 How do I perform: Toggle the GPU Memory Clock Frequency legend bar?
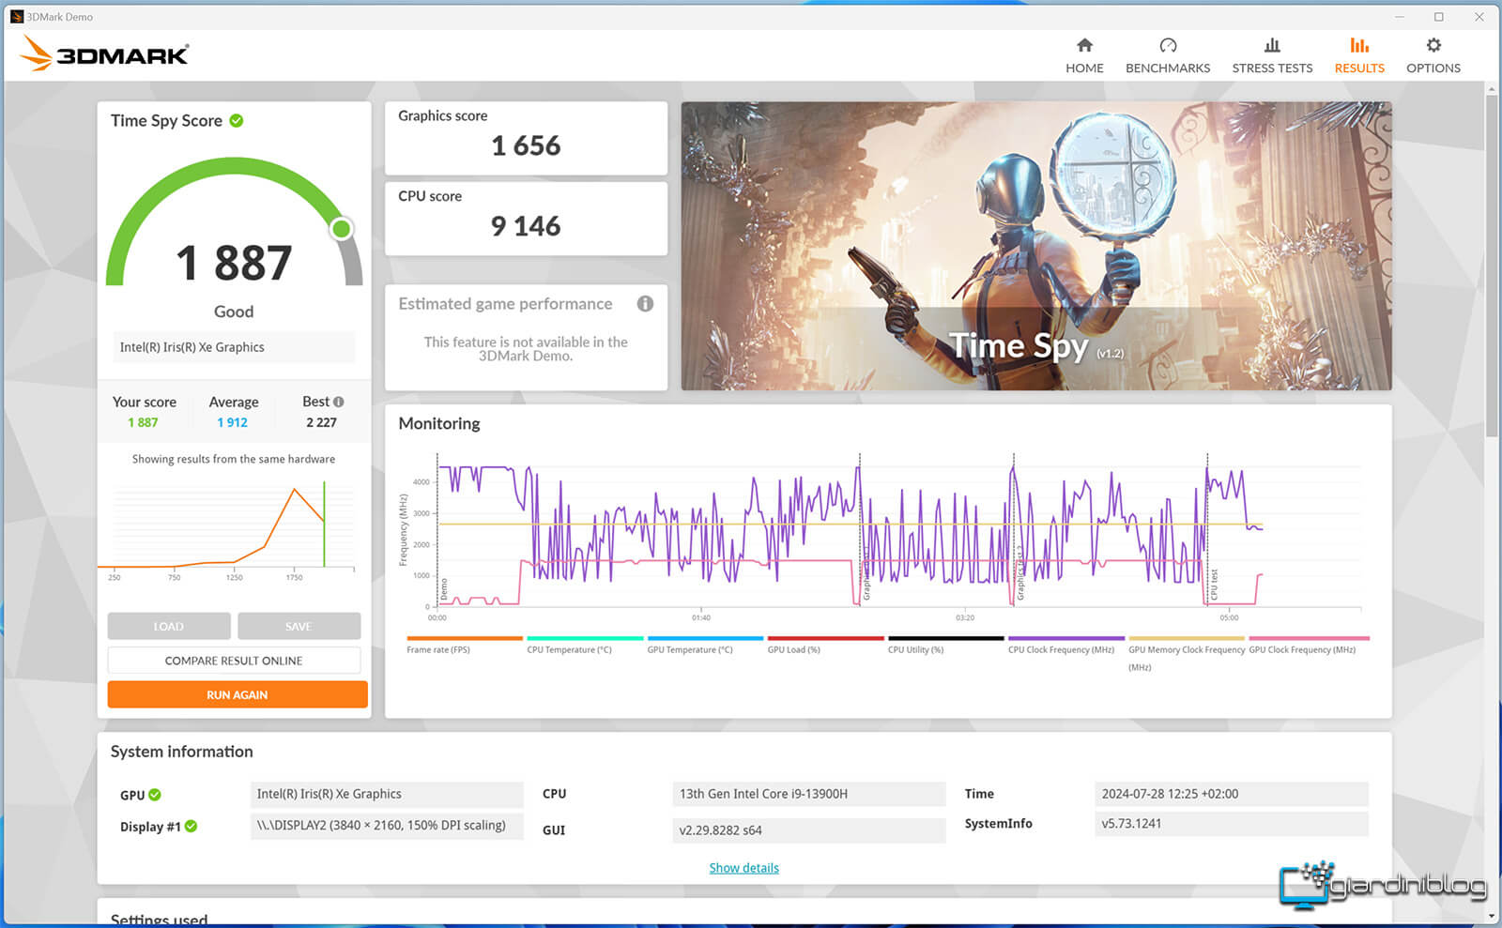(x=1187, y=638)
